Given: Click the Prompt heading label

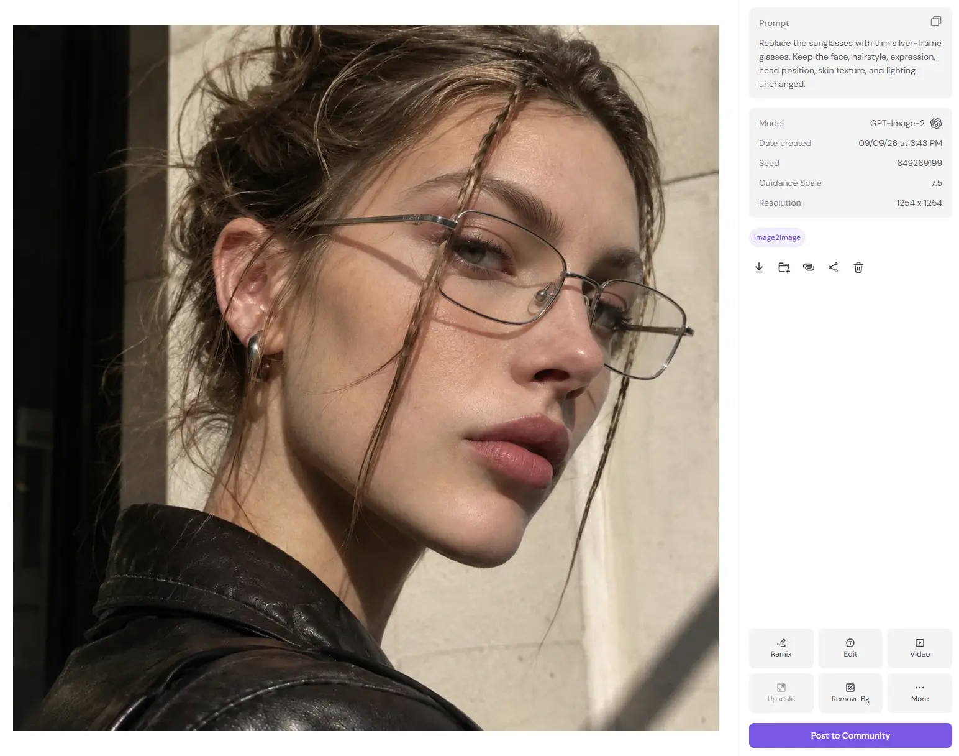Looking at the screenshot, I should click(774, 23).
